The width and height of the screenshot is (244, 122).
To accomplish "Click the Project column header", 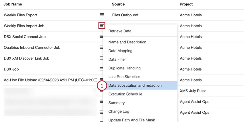I will (x=186, y=4).
